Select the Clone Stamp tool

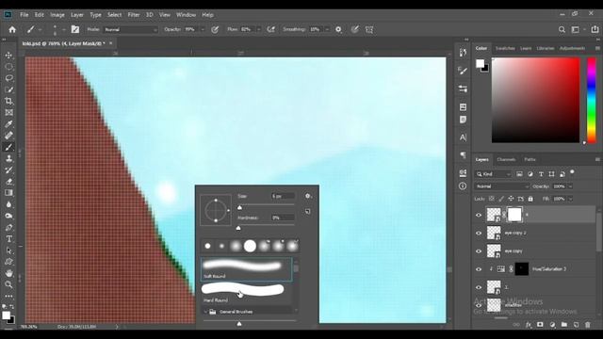(8, 158)
